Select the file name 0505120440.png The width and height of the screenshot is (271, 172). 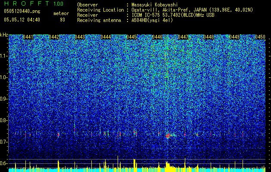pos(22,11)
